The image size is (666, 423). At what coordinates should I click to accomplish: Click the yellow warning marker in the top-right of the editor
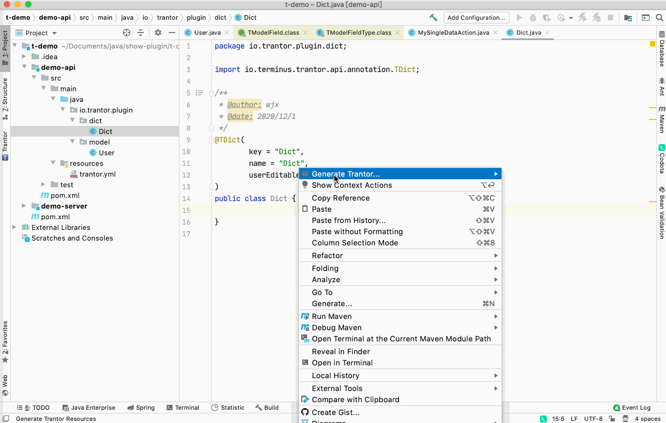[653, 44]
